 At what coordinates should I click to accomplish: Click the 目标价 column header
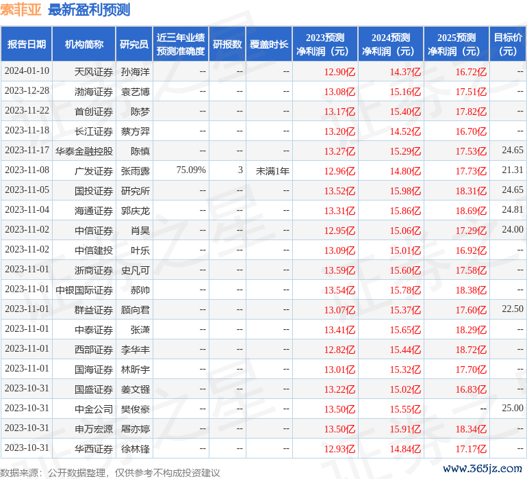[x=508, y=44]
